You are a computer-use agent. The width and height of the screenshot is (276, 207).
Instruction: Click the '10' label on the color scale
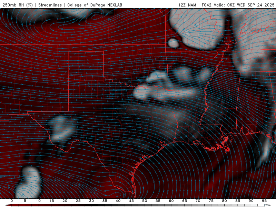click(x=38, y=201)
